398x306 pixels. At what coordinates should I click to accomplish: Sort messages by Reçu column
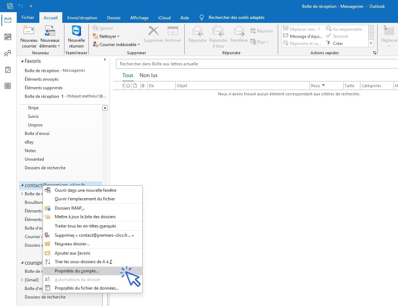point(326,86)
